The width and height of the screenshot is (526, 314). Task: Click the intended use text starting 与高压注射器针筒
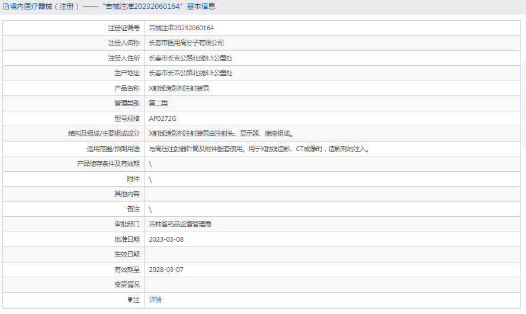tap(259, 149)
